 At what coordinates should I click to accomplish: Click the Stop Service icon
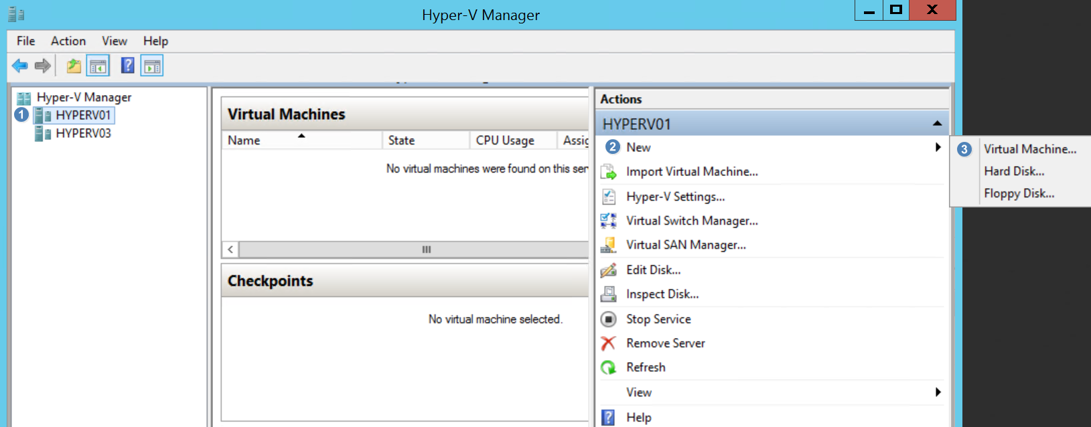(x=608, y=319)
